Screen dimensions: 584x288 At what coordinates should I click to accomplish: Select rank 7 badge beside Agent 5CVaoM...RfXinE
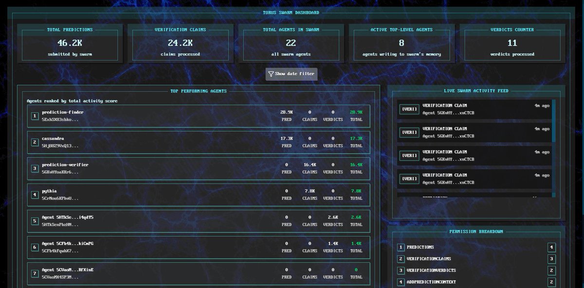point(35,273)
